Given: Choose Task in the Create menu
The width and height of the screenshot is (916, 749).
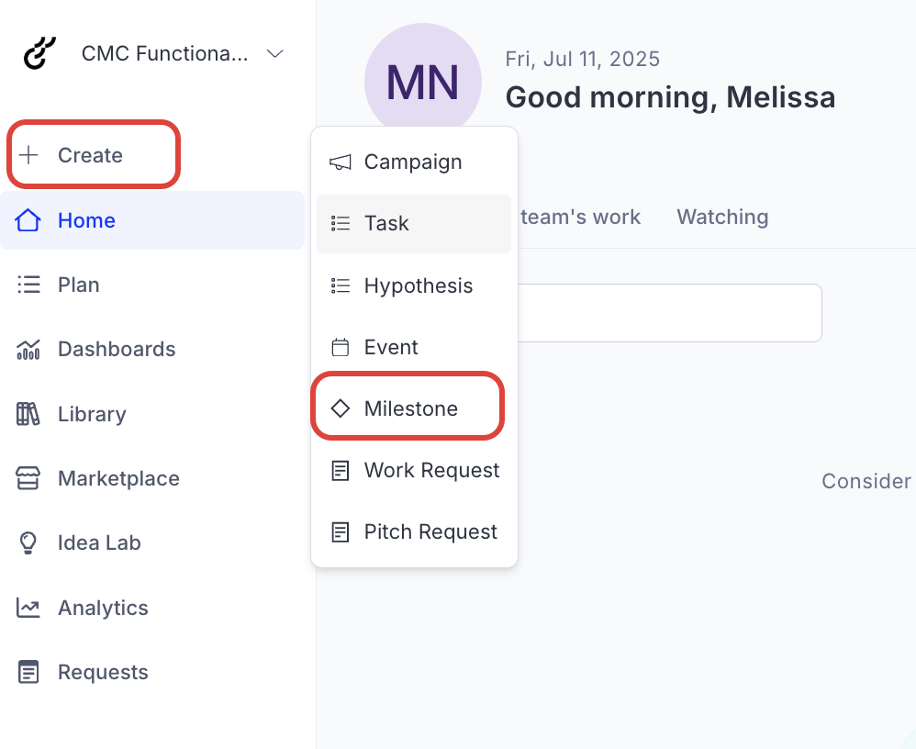Looking at the screenshot, I should pyautogui.click(x=385, y=223).
